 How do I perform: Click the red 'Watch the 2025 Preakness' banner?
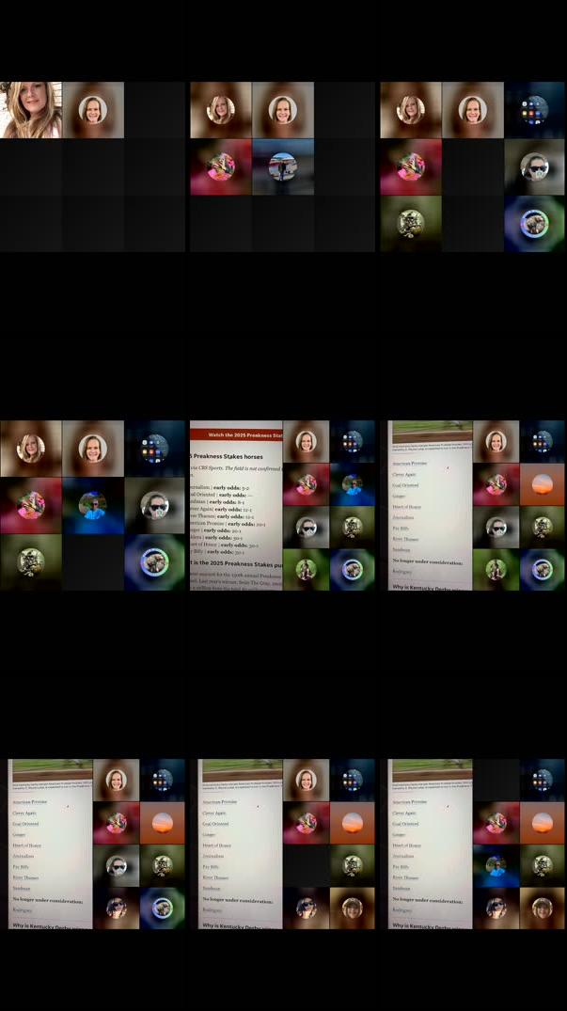(x=236, y=435)
